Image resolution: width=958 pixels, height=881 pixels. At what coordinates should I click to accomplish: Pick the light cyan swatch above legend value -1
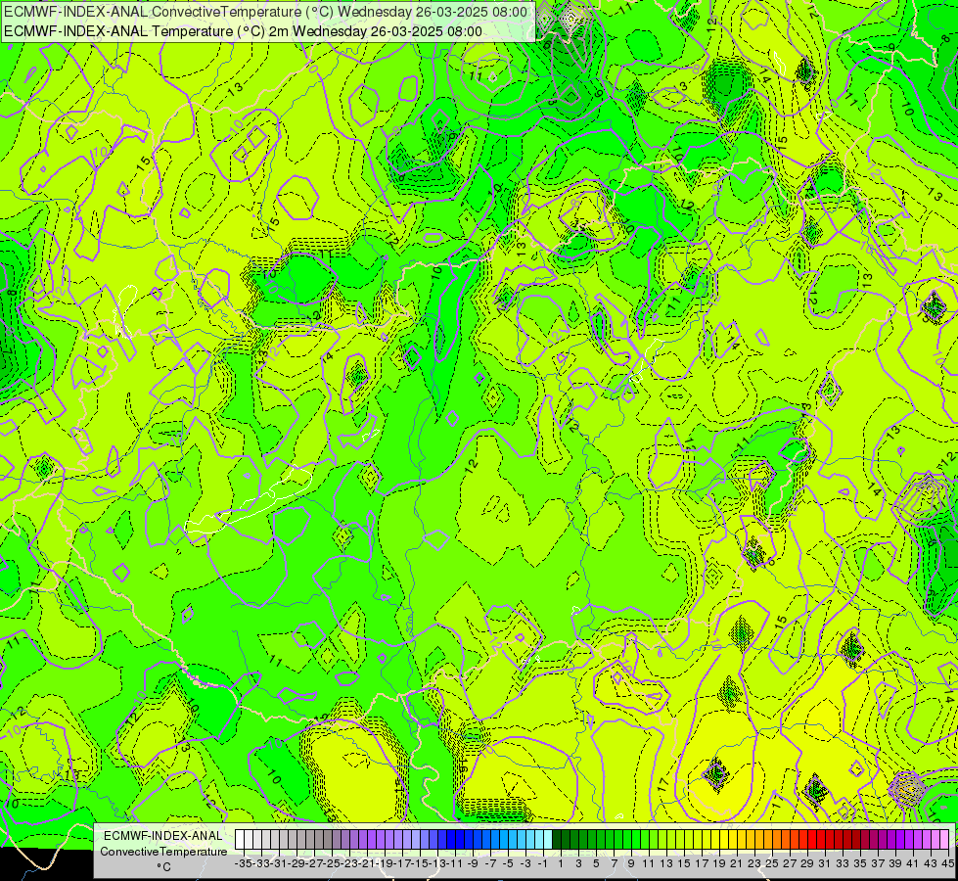click(x=539, y=840)
